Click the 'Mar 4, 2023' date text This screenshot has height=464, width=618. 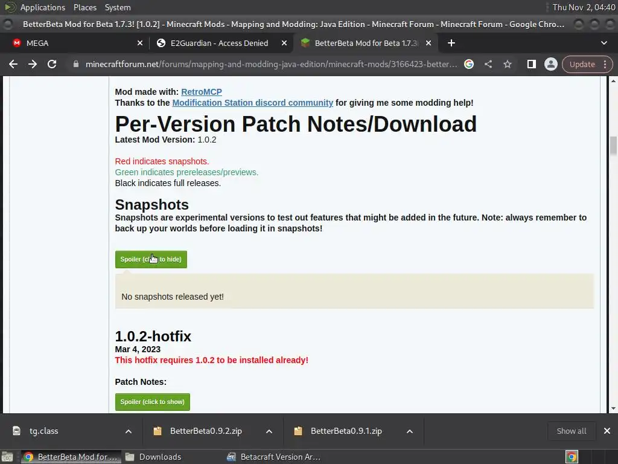coord(138,349)
